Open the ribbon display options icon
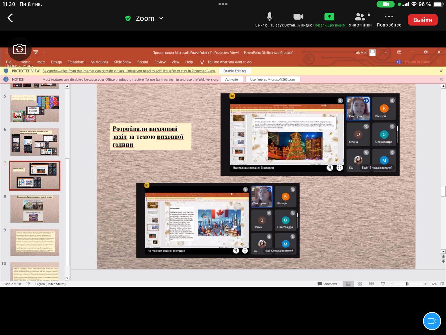The width and height of the screenshot is (446, 335). click(399, 52)
